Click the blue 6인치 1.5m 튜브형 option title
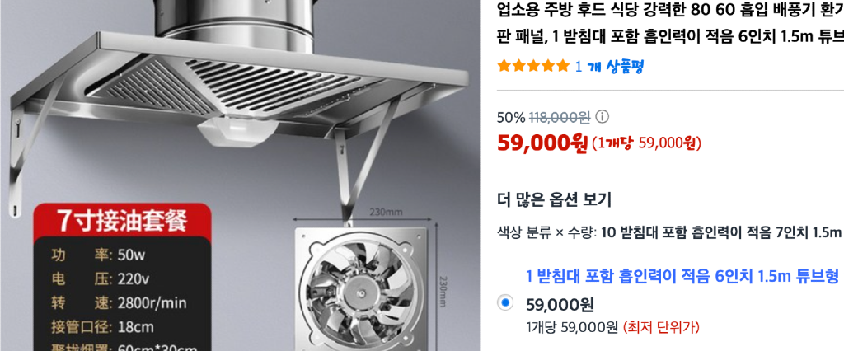Screen dimensions: 844x351 pos(682,277)
